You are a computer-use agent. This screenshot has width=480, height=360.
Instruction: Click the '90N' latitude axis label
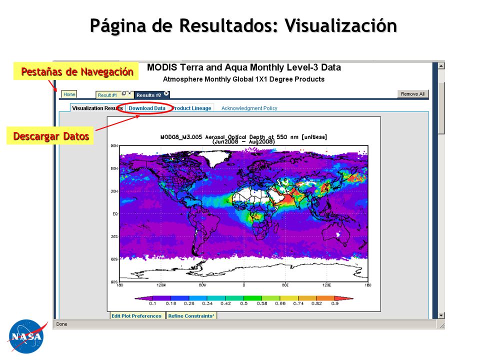click(114, 145)
